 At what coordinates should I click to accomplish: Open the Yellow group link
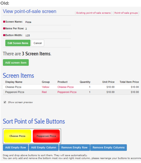pyautogui.click(x=46, y=87)
